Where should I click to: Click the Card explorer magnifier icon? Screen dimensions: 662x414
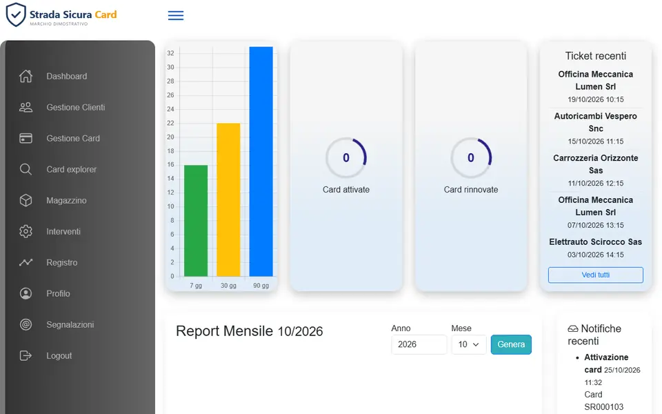[26, 170]
